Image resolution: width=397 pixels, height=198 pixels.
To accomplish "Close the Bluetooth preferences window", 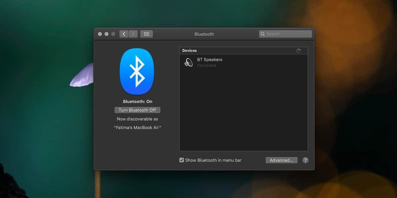I will 100,34.
